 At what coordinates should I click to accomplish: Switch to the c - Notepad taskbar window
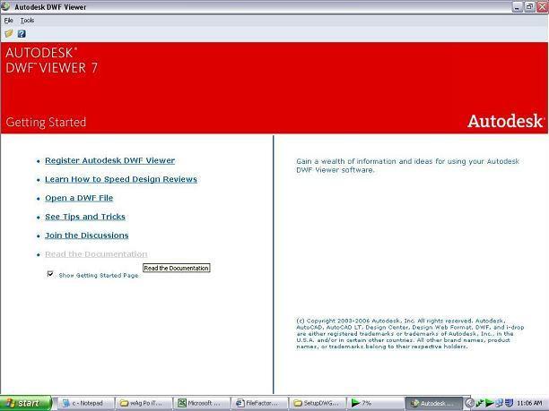point(86,403)
